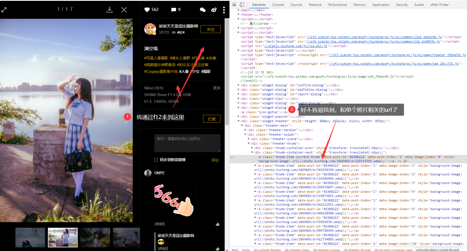
Task: Check 同步到新浪微博 checkbox
Action: [x=156, y=160]
